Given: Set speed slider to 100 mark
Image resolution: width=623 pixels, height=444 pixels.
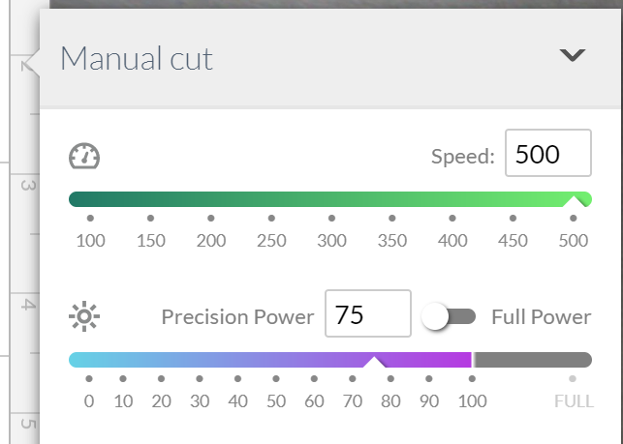Looking at the screenshot, I should coord(90,200).
